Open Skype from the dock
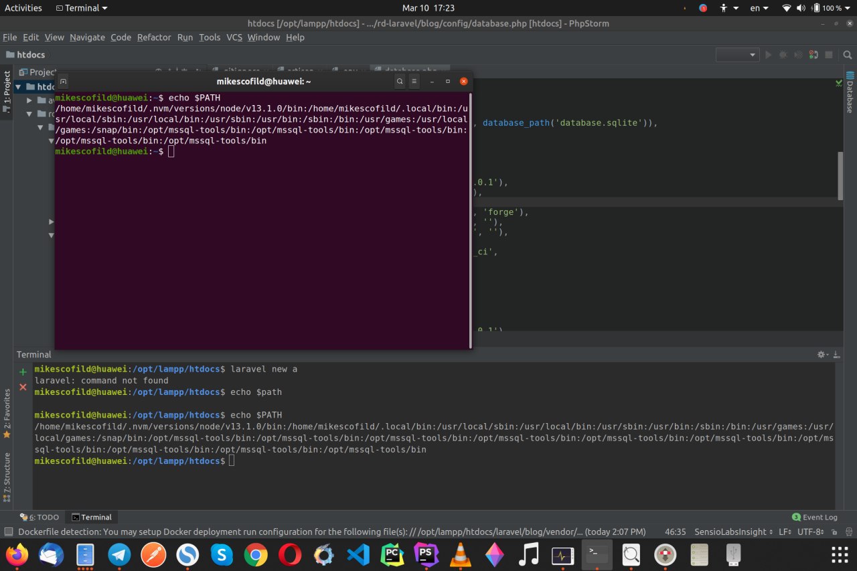The width and height of the screenshot is (857, 571). click(x=222, y=554)
